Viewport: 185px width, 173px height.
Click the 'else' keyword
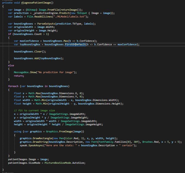click(x=11, y=65)
